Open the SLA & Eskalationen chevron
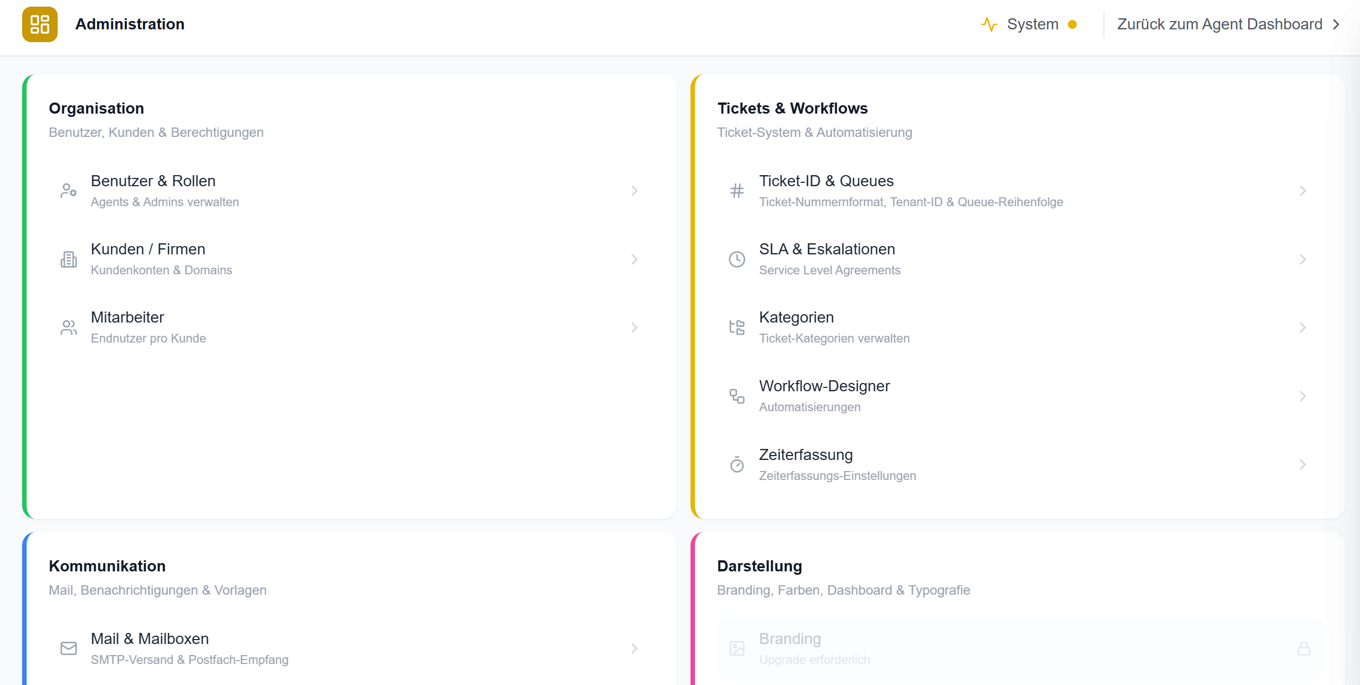1360x685 pixels. click(x=1303, y=259)
